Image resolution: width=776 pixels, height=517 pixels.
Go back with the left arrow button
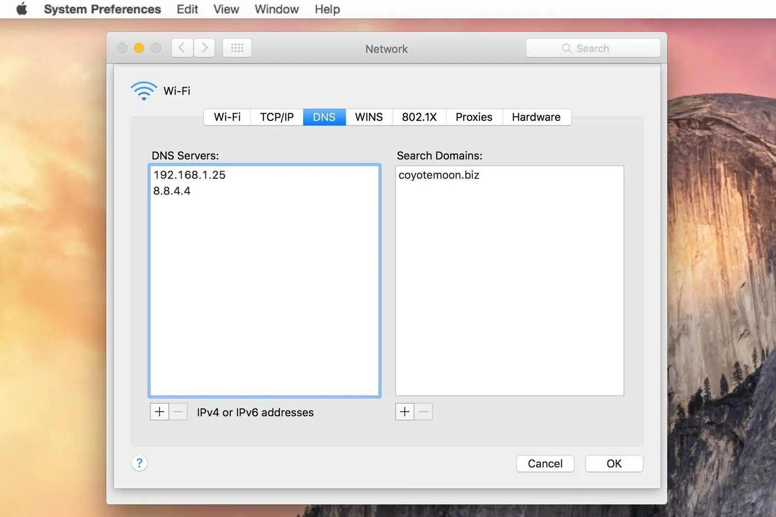pos(182,48)
